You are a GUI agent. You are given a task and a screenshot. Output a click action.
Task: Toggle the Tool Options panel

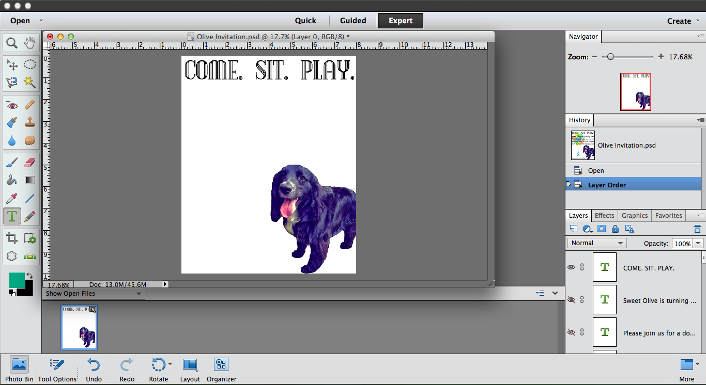click(x=57, y=370)
